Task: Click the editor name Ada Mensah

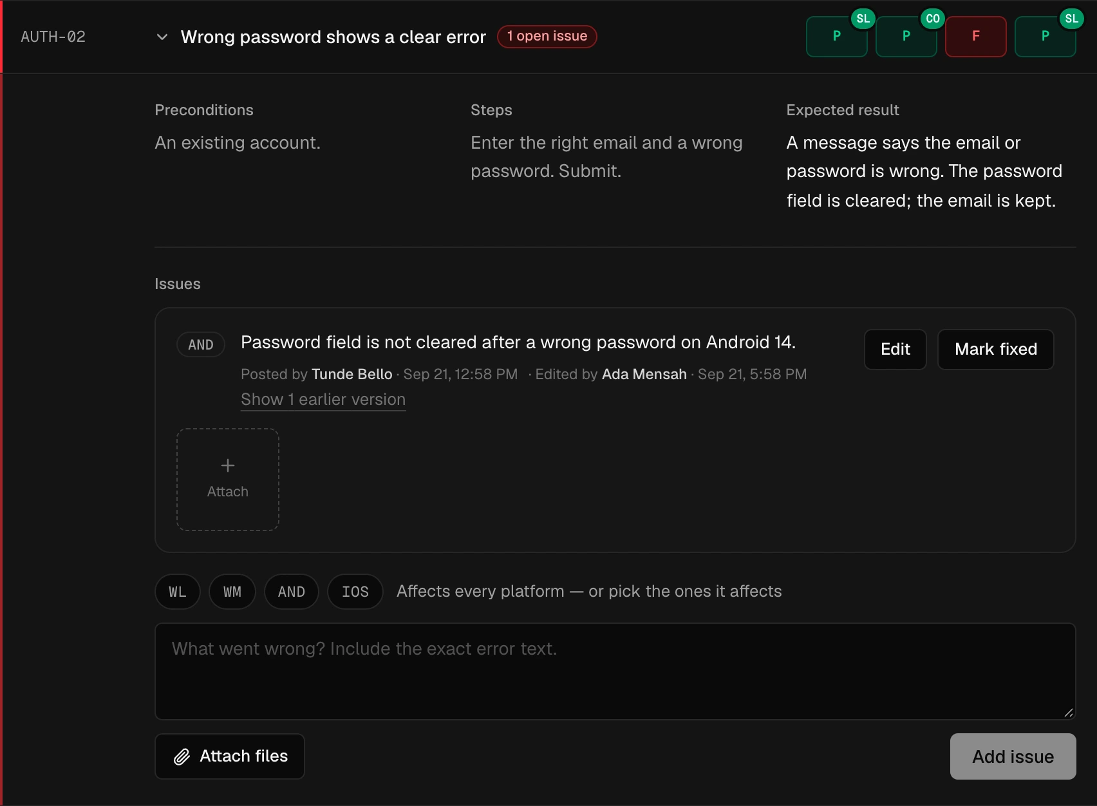Action: click(x=644, y=374)
